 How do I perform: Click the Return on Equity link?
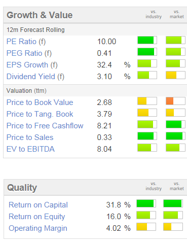point(37,217)
